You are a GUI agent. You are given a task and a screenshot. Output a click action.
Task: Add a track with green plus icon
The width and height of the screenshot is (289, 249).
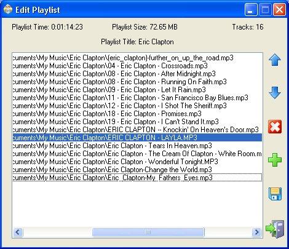pyautogui.click(x=275, y=160)
